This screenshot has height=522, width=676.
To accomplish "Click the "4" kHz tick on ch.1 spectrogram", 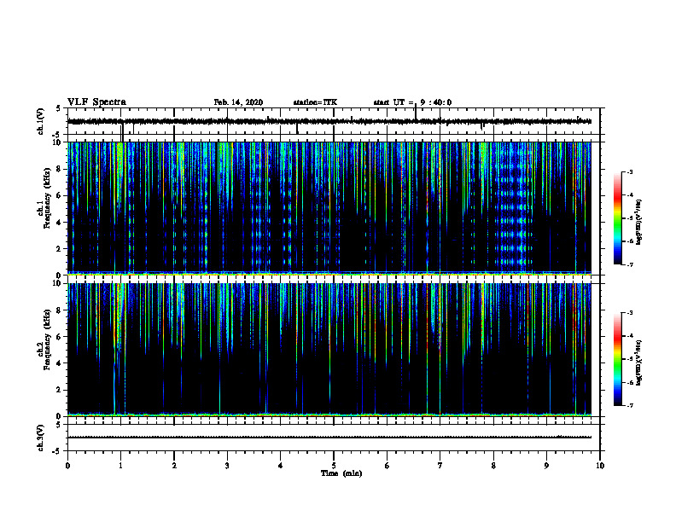I will click(x=60, y=223).
